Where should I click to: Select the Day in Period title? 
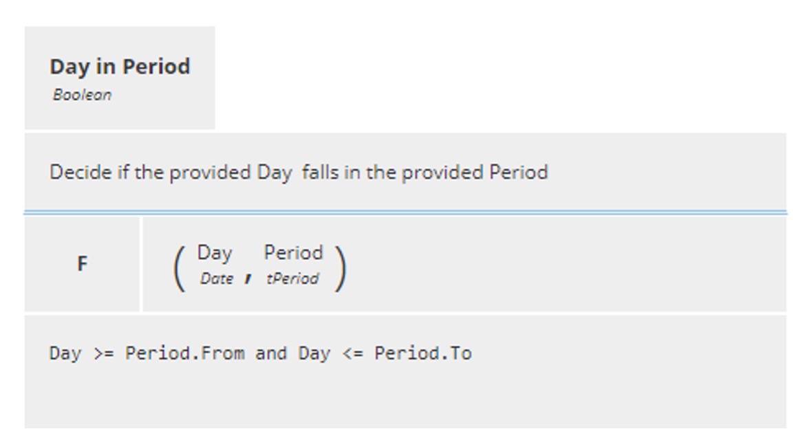click(x=120, y=66)
